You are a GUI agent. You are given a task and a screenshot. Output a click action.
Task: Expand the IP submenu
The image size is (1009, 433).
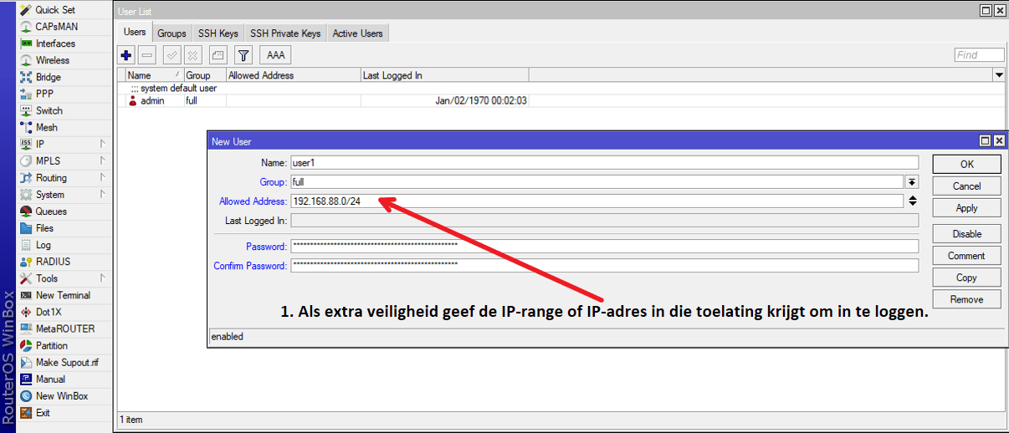click(102, 144)
